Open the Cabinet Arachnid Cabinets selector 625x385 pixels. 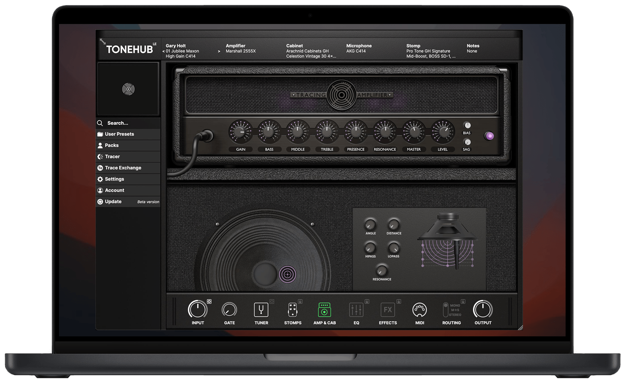[x=311, y=51]
